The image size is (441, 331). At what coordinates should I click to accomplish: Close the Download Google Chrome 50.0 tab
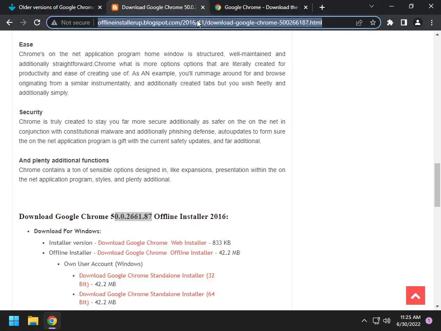[203, 7]
